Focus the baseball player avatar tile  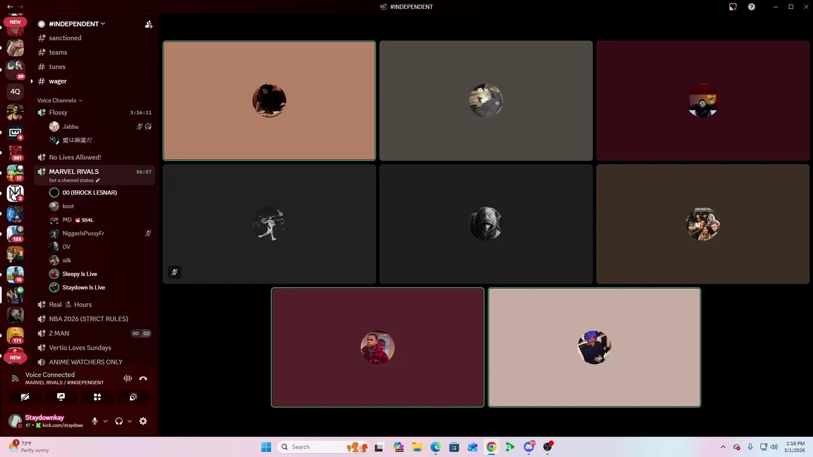[269, 224]
